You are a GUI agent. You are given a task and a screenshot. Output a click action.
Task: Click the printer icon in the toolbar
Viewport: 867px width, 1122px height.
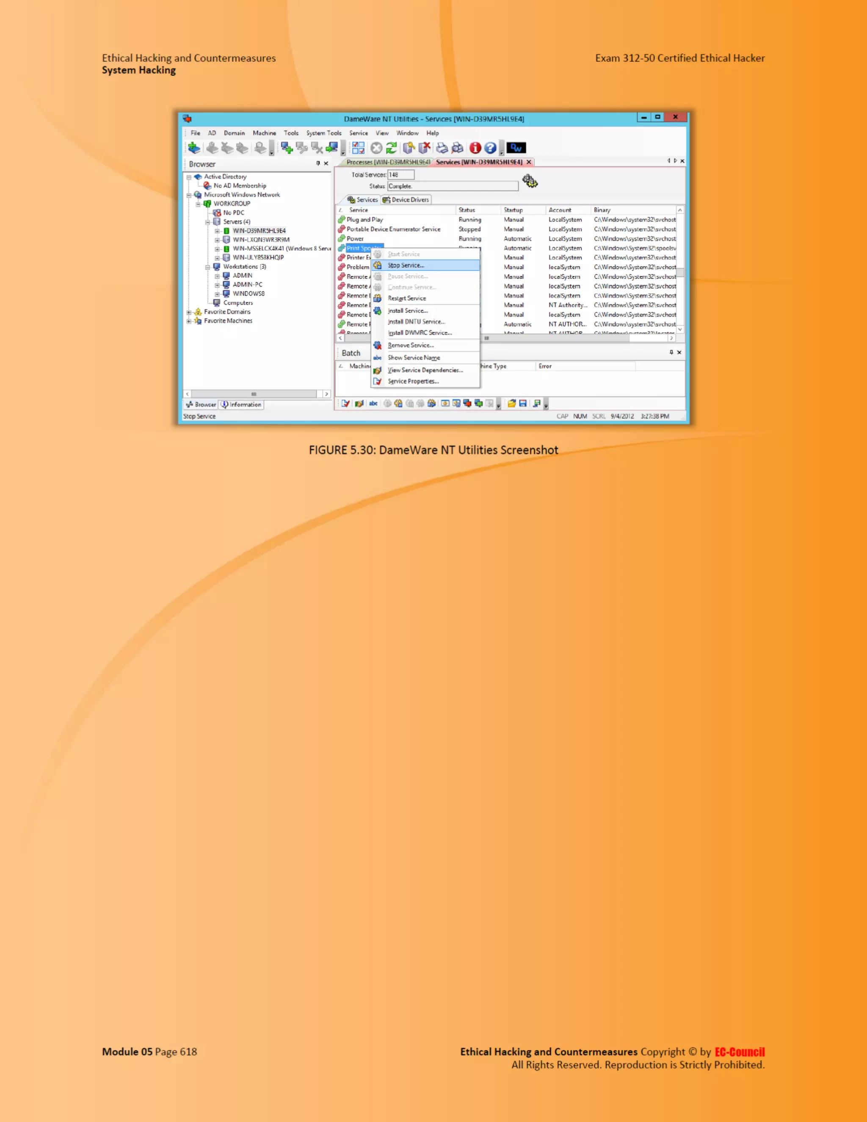(442, 148)
